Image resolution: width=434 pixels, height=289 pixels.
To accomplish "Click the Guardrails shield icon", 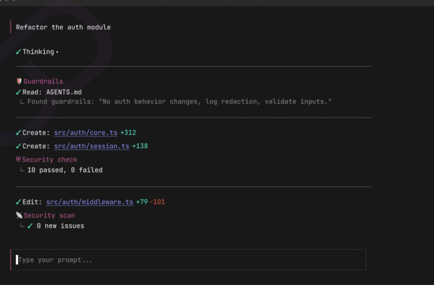I will point(19,81).
